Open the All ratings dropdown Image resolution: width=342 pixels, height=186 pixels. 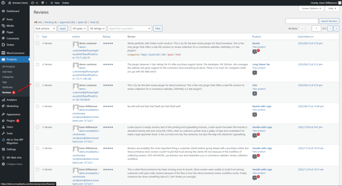click(x=97, y=29)
